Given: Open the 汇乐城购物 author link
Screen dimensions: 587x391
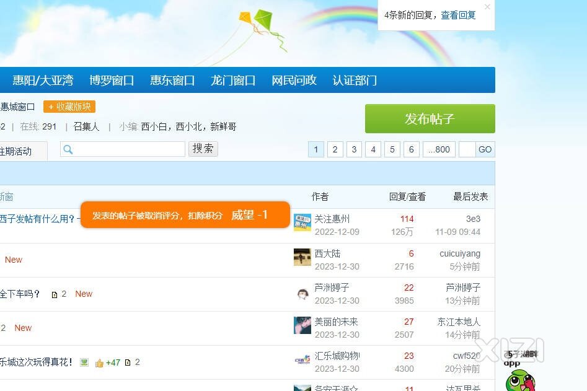Looking at the screenshot, I should (x=337, y=356).
